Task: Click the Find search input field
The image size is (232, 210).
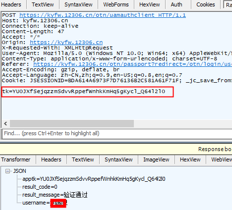Action: click(x=117, y=134)
